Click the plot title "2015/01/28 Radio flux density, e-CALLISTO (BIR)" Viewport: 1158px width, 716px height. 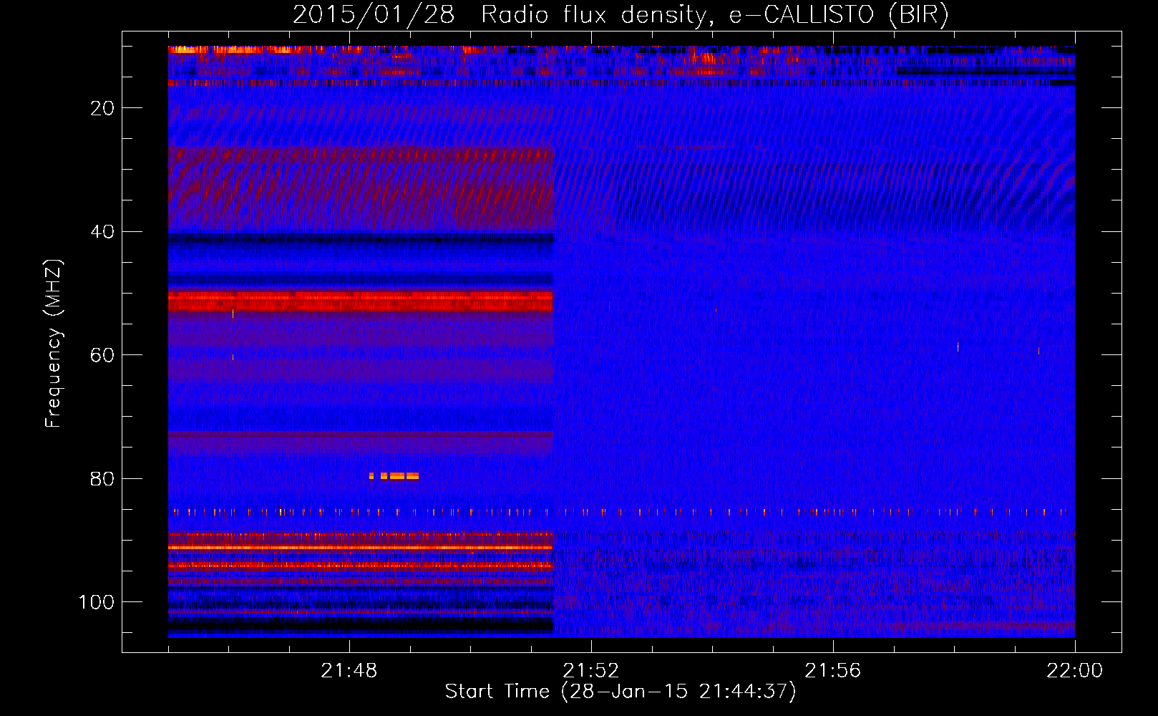coord(621,15)
